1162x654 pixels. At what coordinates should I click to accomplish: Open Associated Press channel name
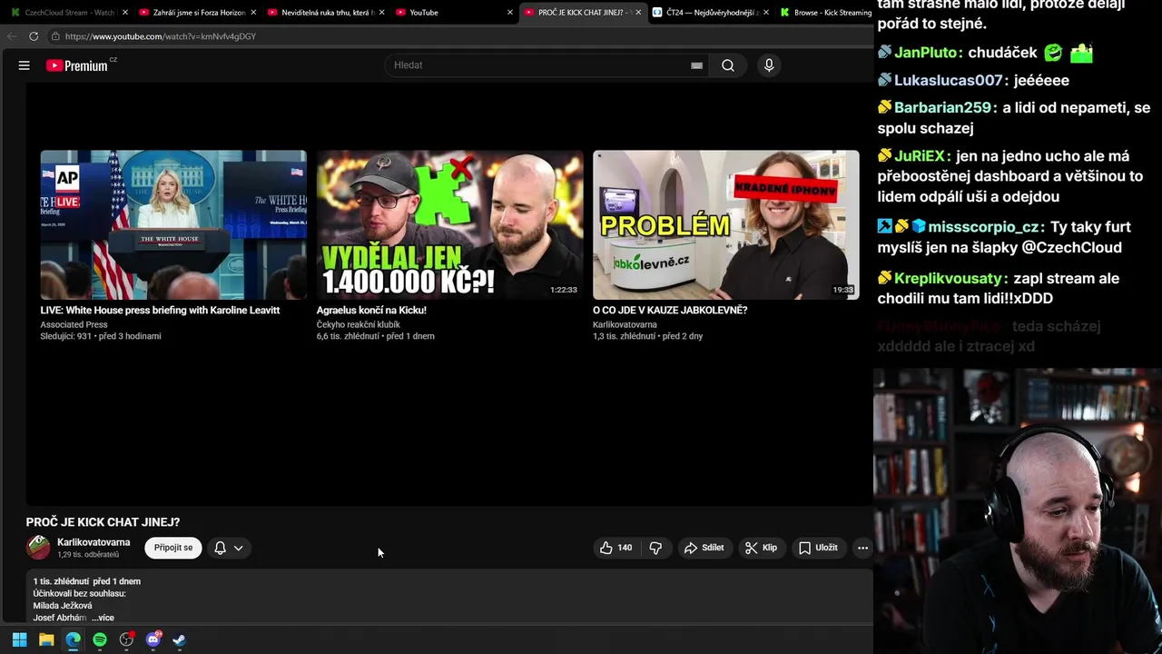pos(74,324)
